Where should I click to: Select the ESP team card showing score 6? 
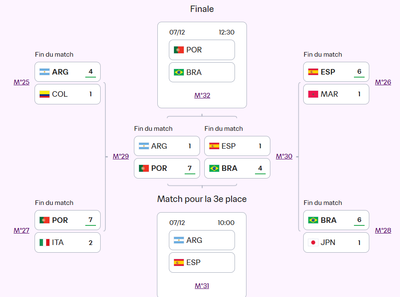coord(336,72)
